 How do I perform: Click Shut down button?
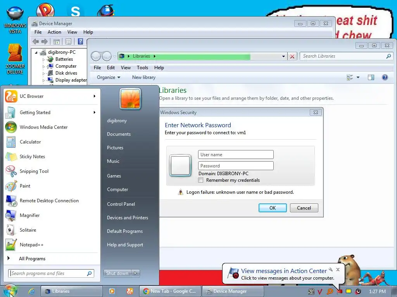[x=117, y=273]
